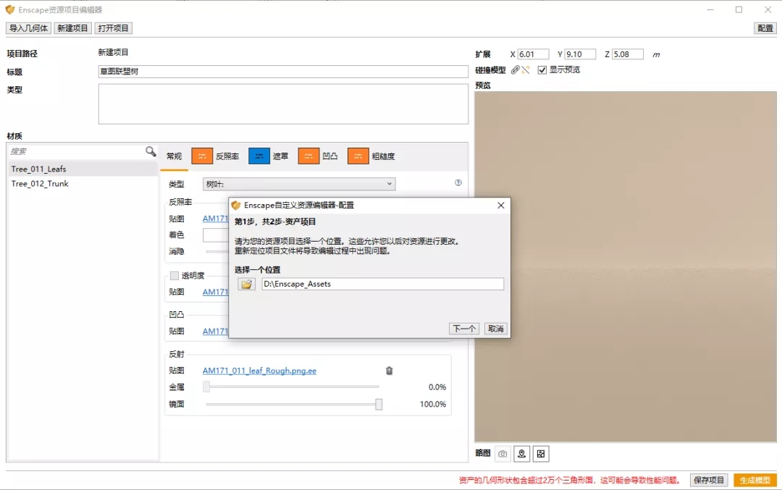The image size is (782, 490).
Task: Click the camera thumbnail capture icon
Action: click(x=503, y=454)
